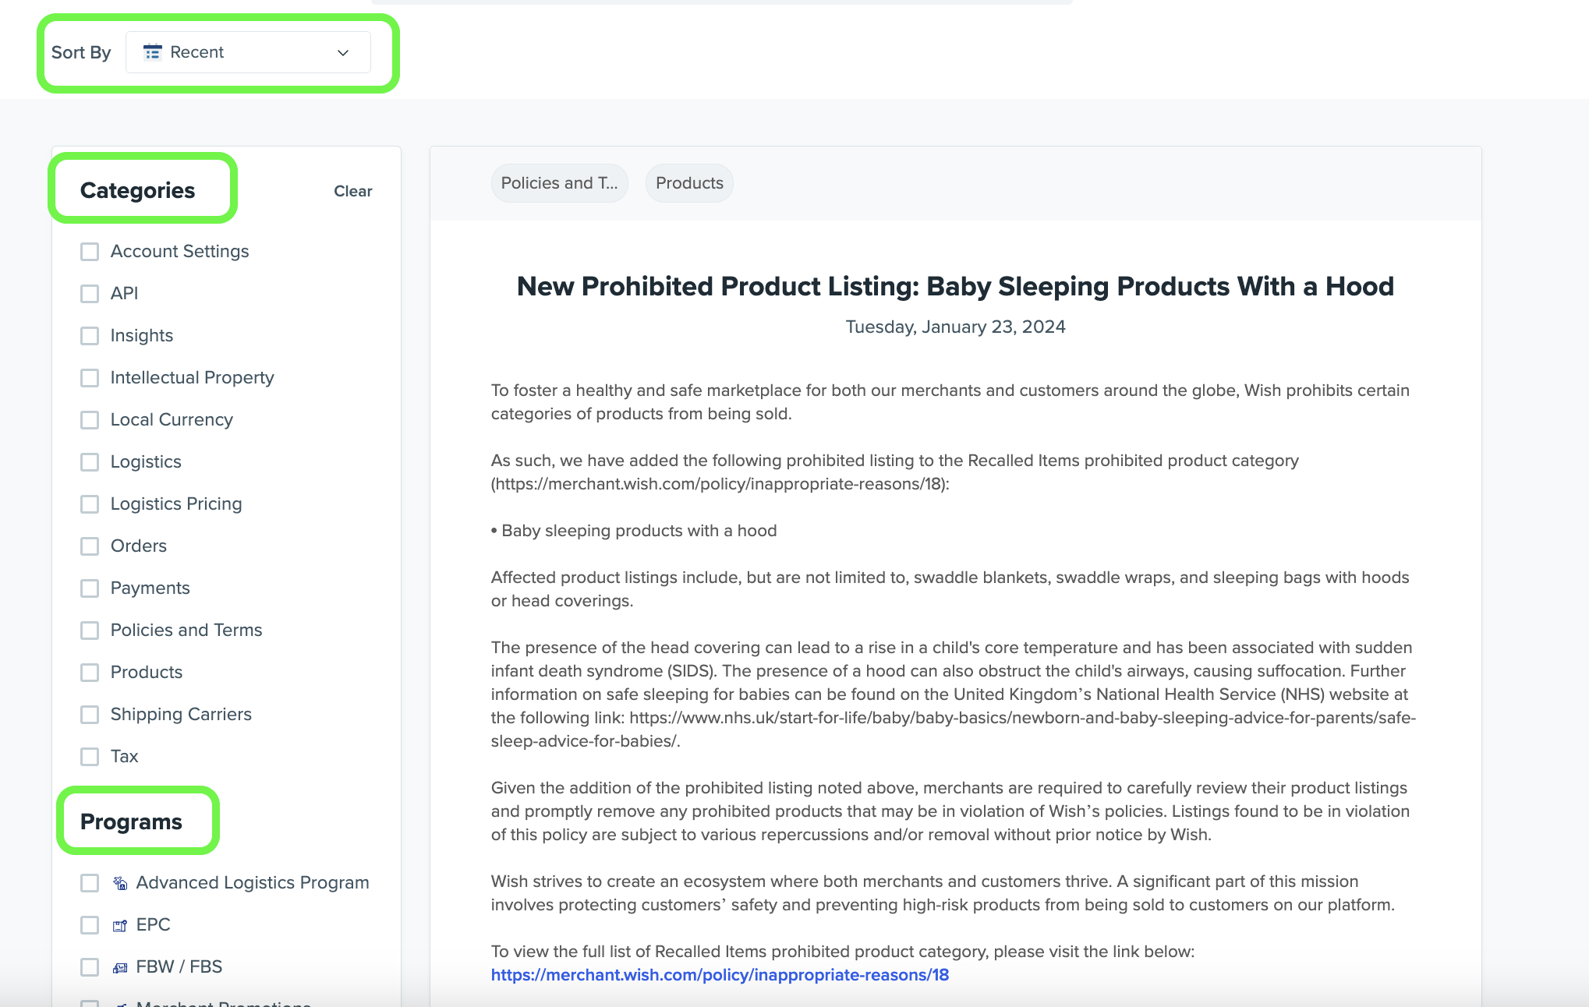
Task: Click the Advanced Logistics Program icon
Action: pos(120,883)
